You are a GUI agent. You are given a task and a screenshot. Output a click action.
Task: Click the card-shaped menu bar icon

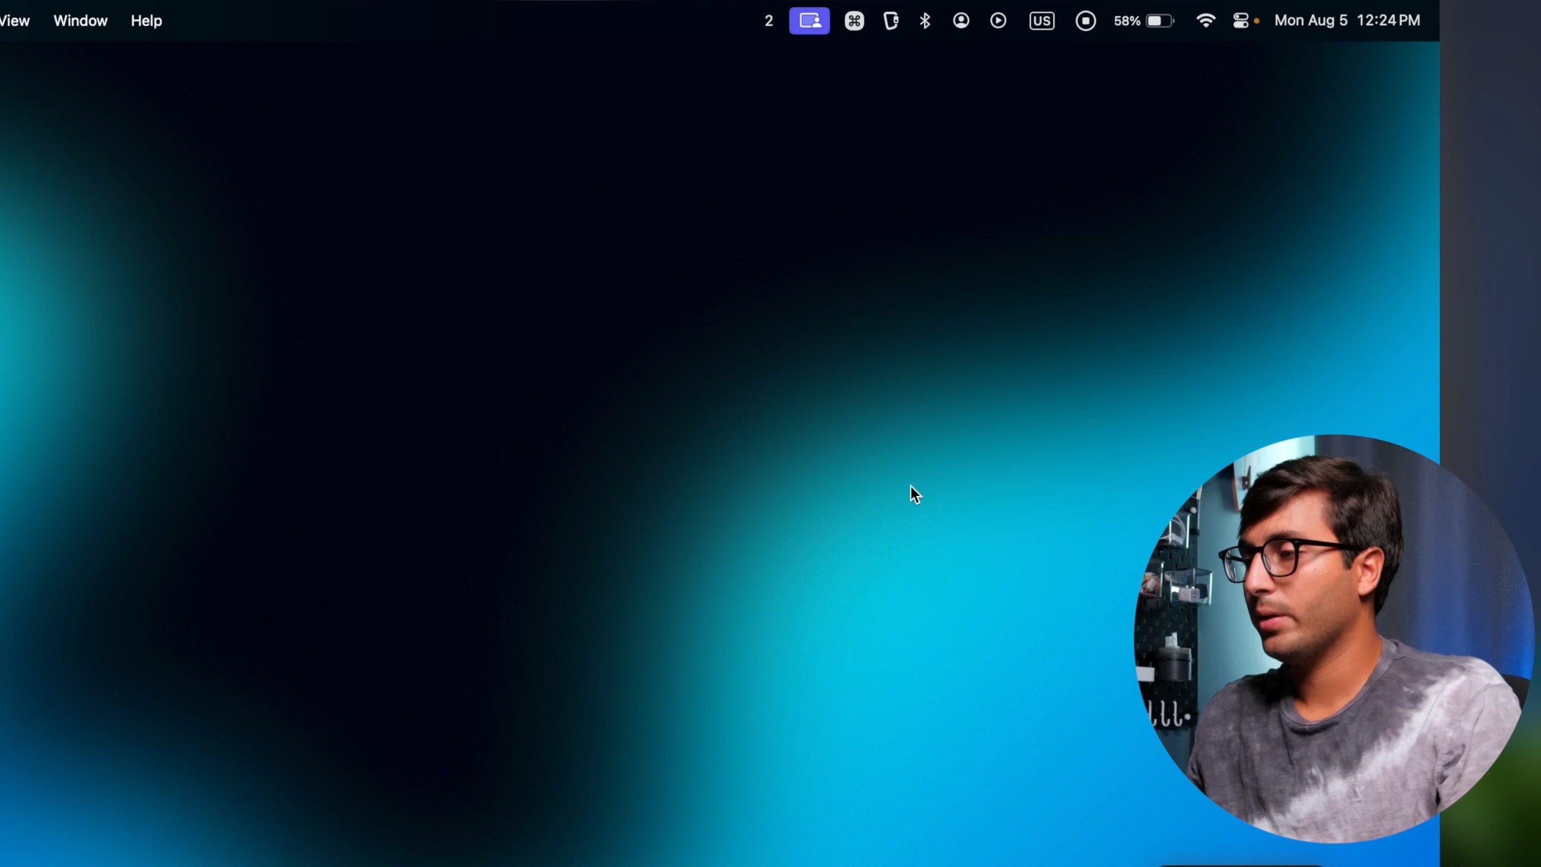click(x=891, y=21)
